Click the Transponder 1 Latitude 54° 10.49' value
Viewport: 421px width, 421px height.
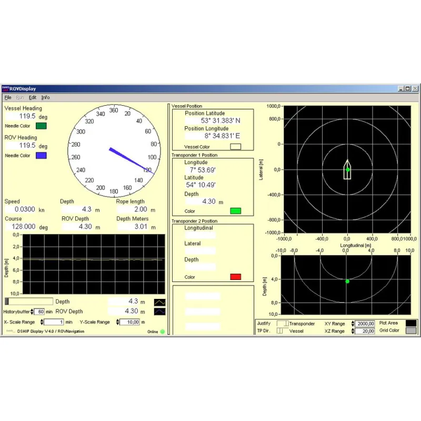(201, 185)
